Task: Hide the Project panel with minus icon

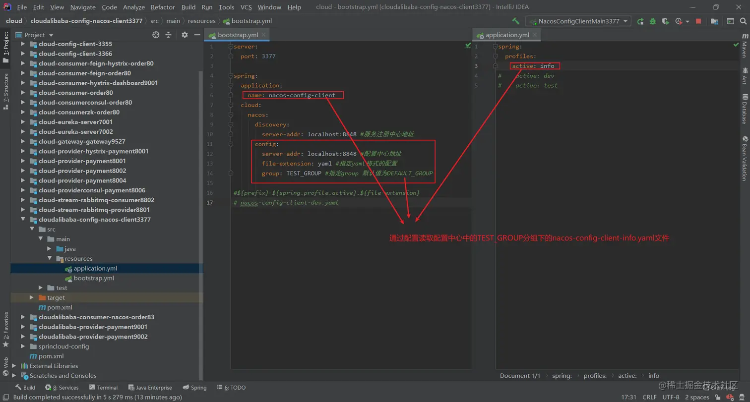Action: (x=197, y=35)
